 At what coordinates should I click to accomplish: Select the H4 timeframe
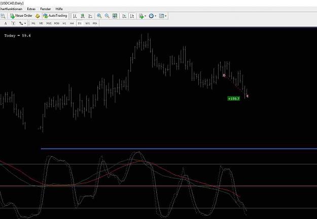click(72, 23)
